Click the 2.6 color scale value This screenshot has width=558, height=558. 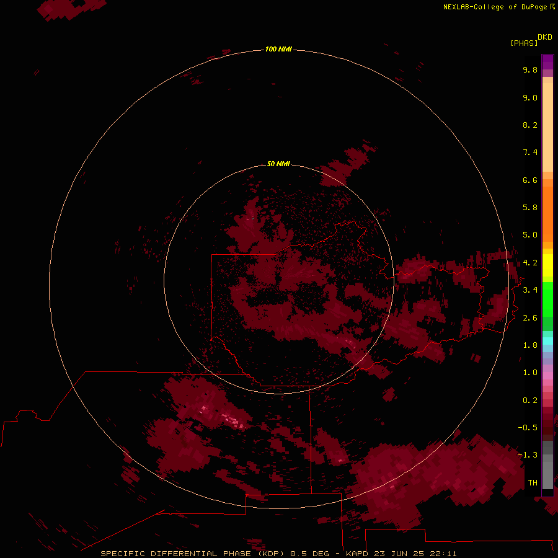530,318
